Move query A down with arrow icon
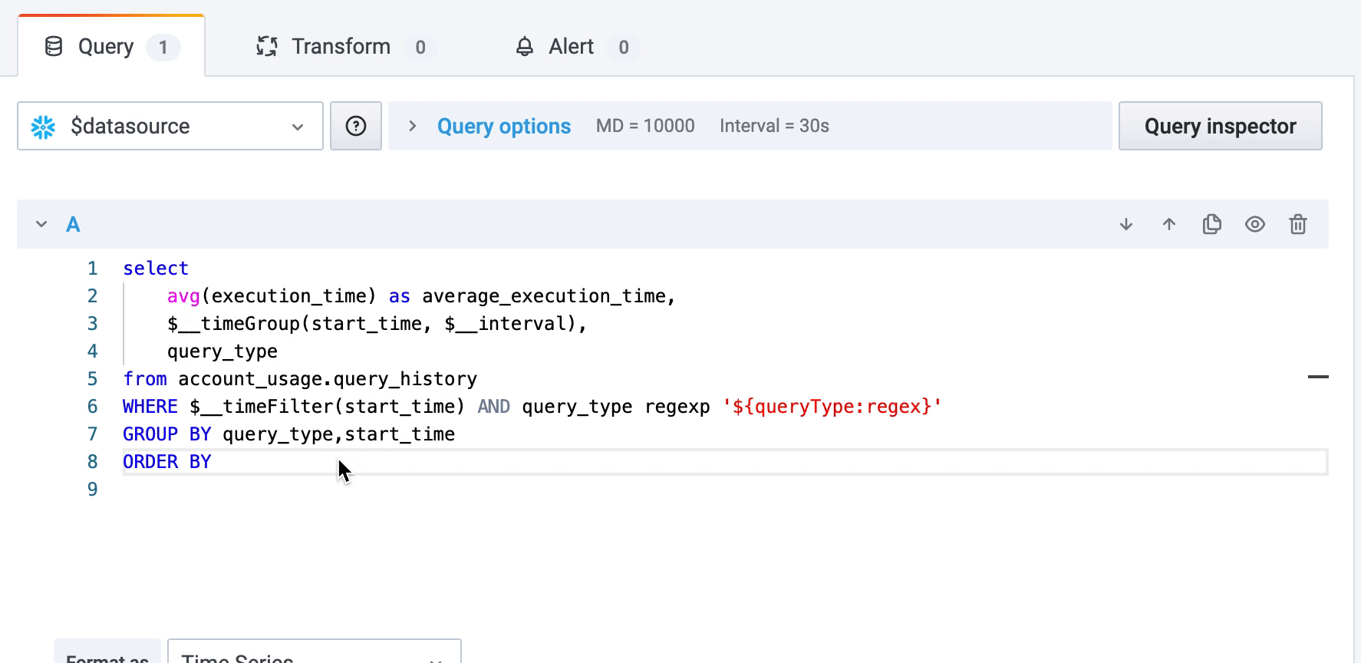Screen dimensions: 1361x663 tap(1125, 224)
